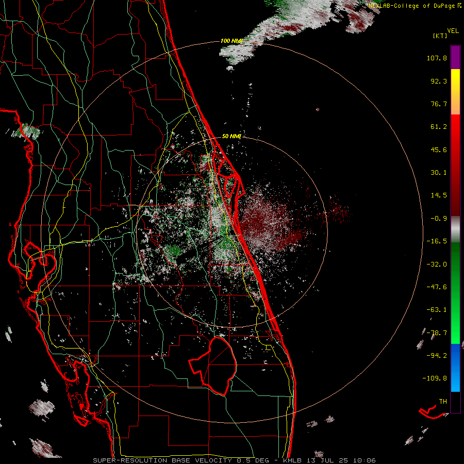Image resolution: width=464 pixels, height=464 pixels.
Task: Click the 50 NMI range ring label
Action: pyautogui.click(x=231, y=137)
